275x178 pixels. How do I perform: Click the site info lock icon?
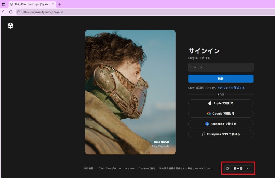(19, 12)
